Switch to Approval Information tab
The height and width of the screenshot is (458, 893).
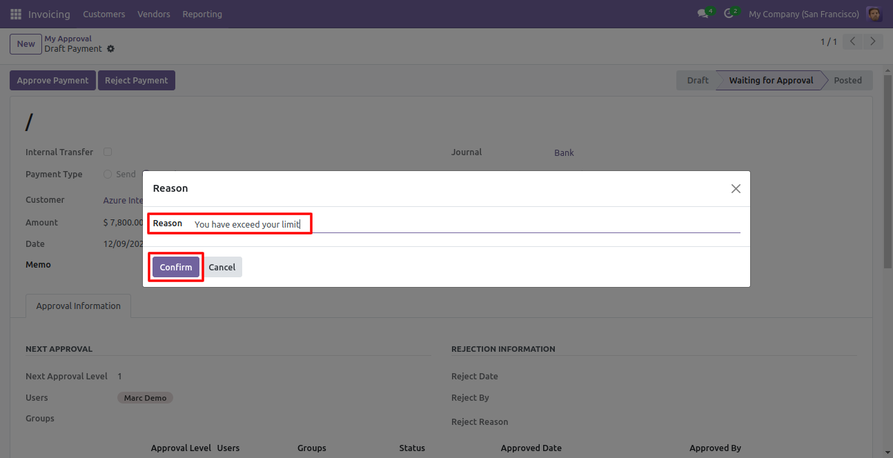[78, 306]
